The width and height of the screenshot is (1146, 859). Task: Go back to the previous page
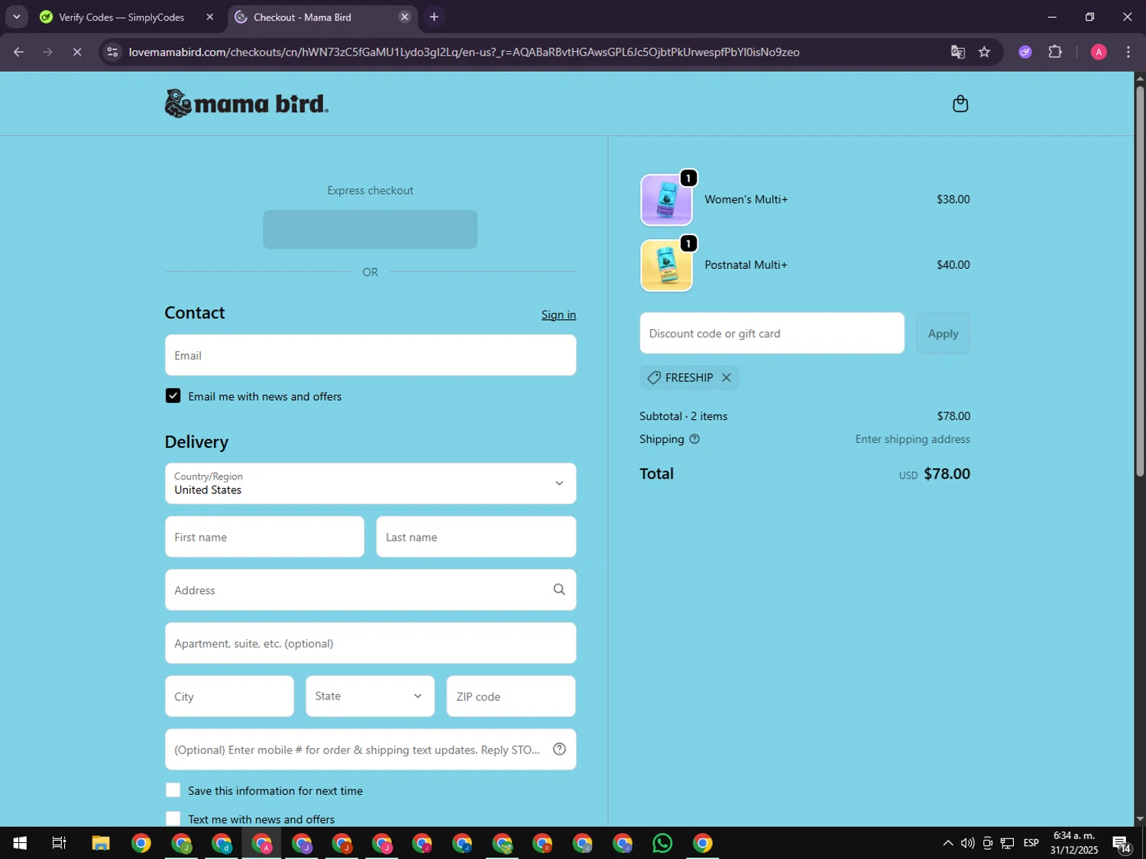click(18, 52)
